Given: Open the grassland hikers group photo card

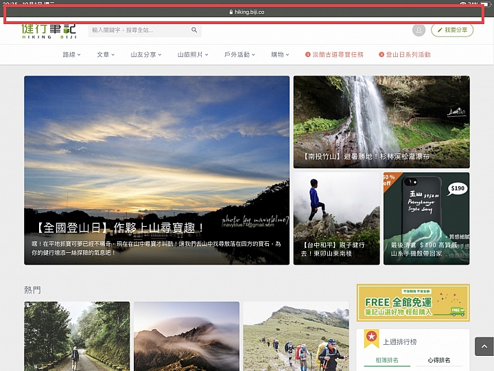Looking at the screenshot, I should pyautogui.click(x=296, y=336).
